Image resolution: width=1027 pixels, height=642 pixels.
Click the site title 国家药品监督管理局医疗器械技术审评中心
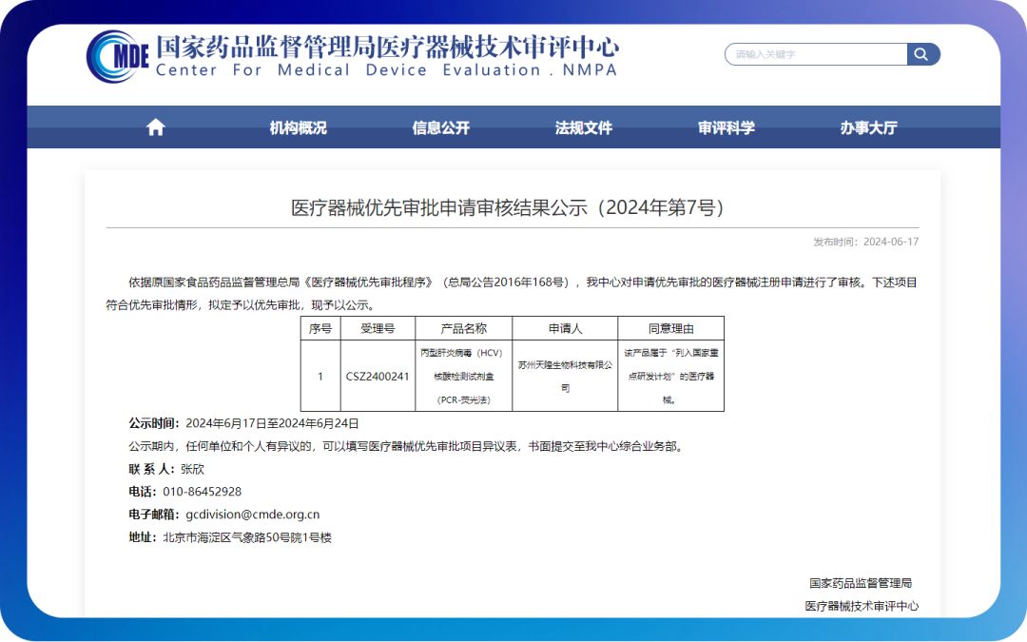point(387,47)
